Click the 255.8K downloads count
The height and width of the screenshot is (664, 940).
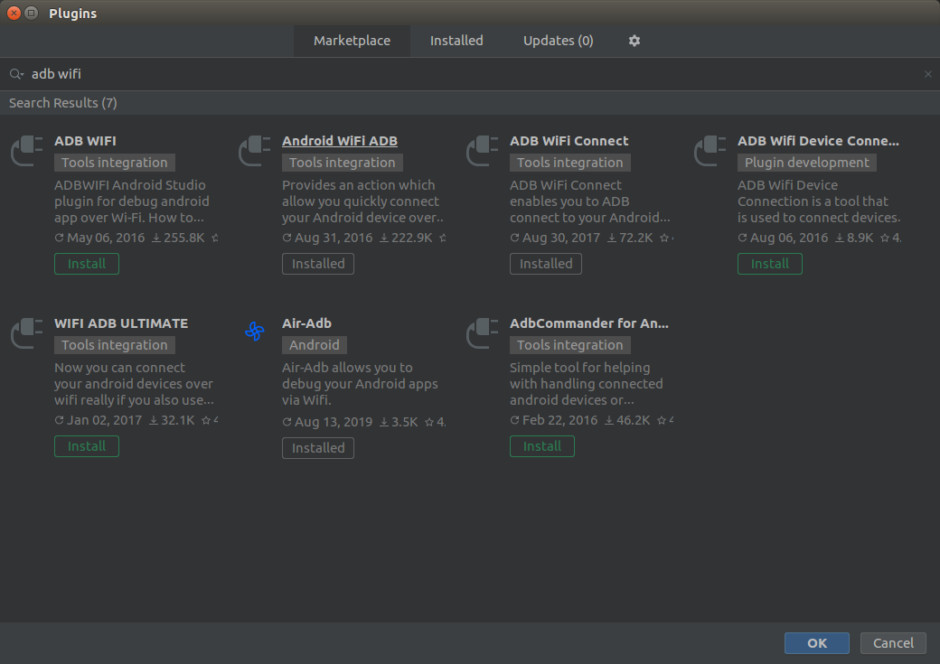click(x=178, y=238)
